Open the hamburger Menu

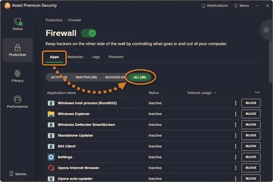tap(241, 5)
